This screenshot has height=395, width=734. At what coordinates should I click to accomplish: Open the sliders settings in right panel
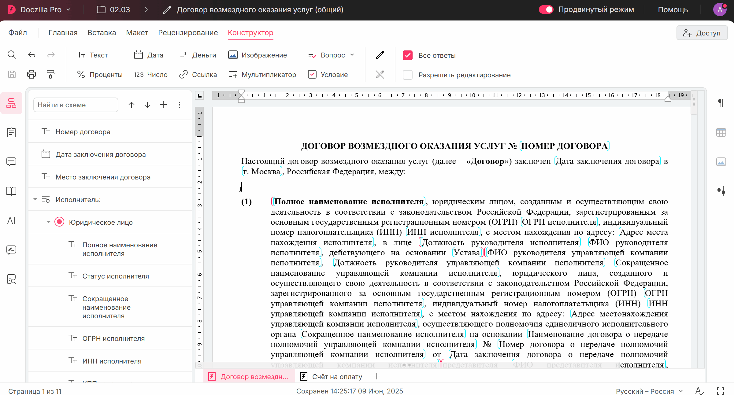(x=721, y=191)
